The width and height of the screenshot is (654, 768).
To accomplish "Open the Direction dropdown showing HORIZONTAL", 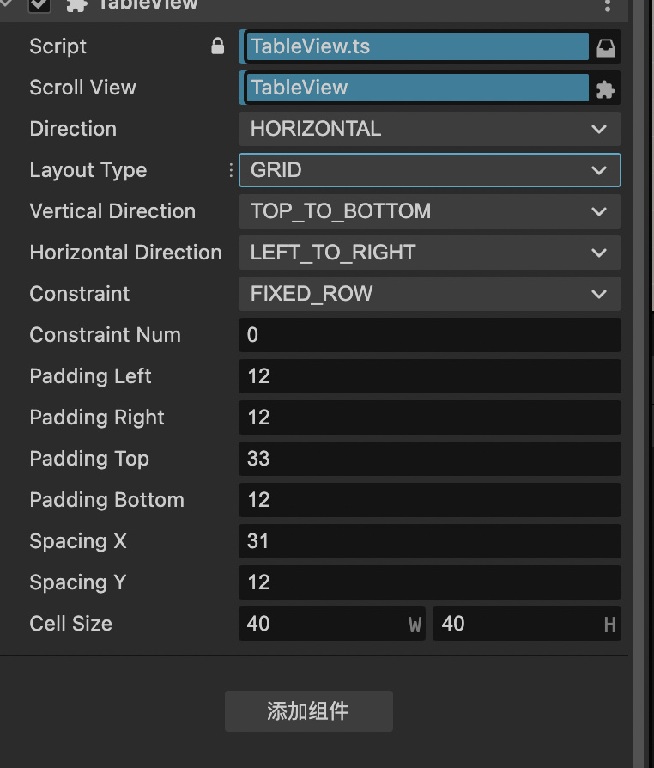I will [429, 129].
